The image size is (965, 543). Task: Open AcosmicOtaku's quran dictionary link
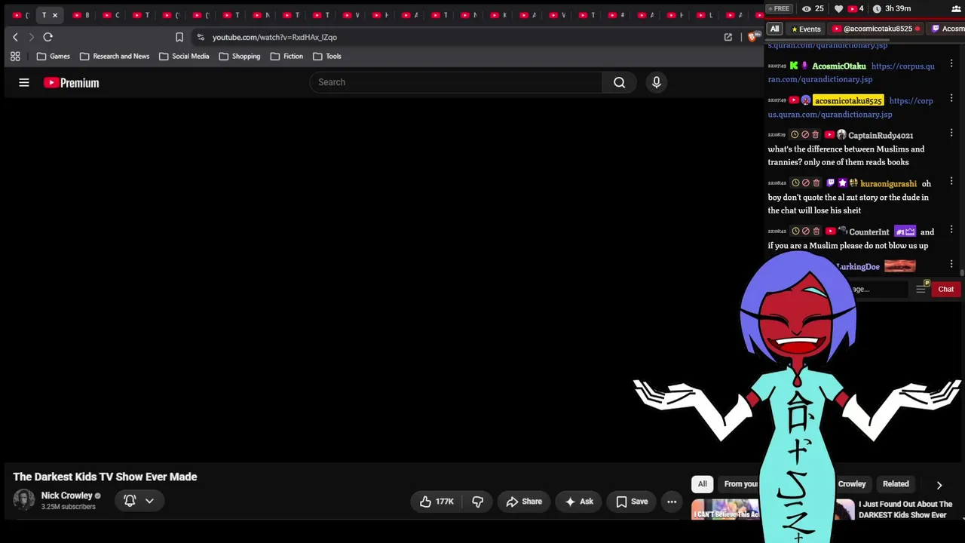point(851,73)
